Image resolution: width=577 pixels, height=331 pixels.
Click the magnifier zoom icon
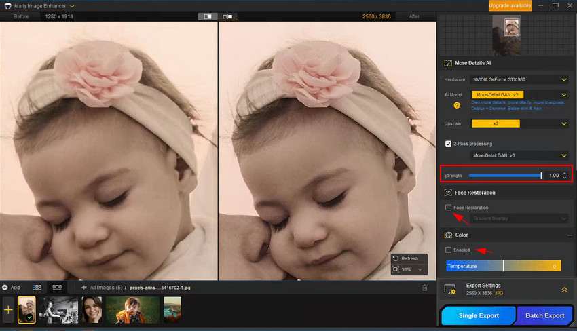coord(396,269)
